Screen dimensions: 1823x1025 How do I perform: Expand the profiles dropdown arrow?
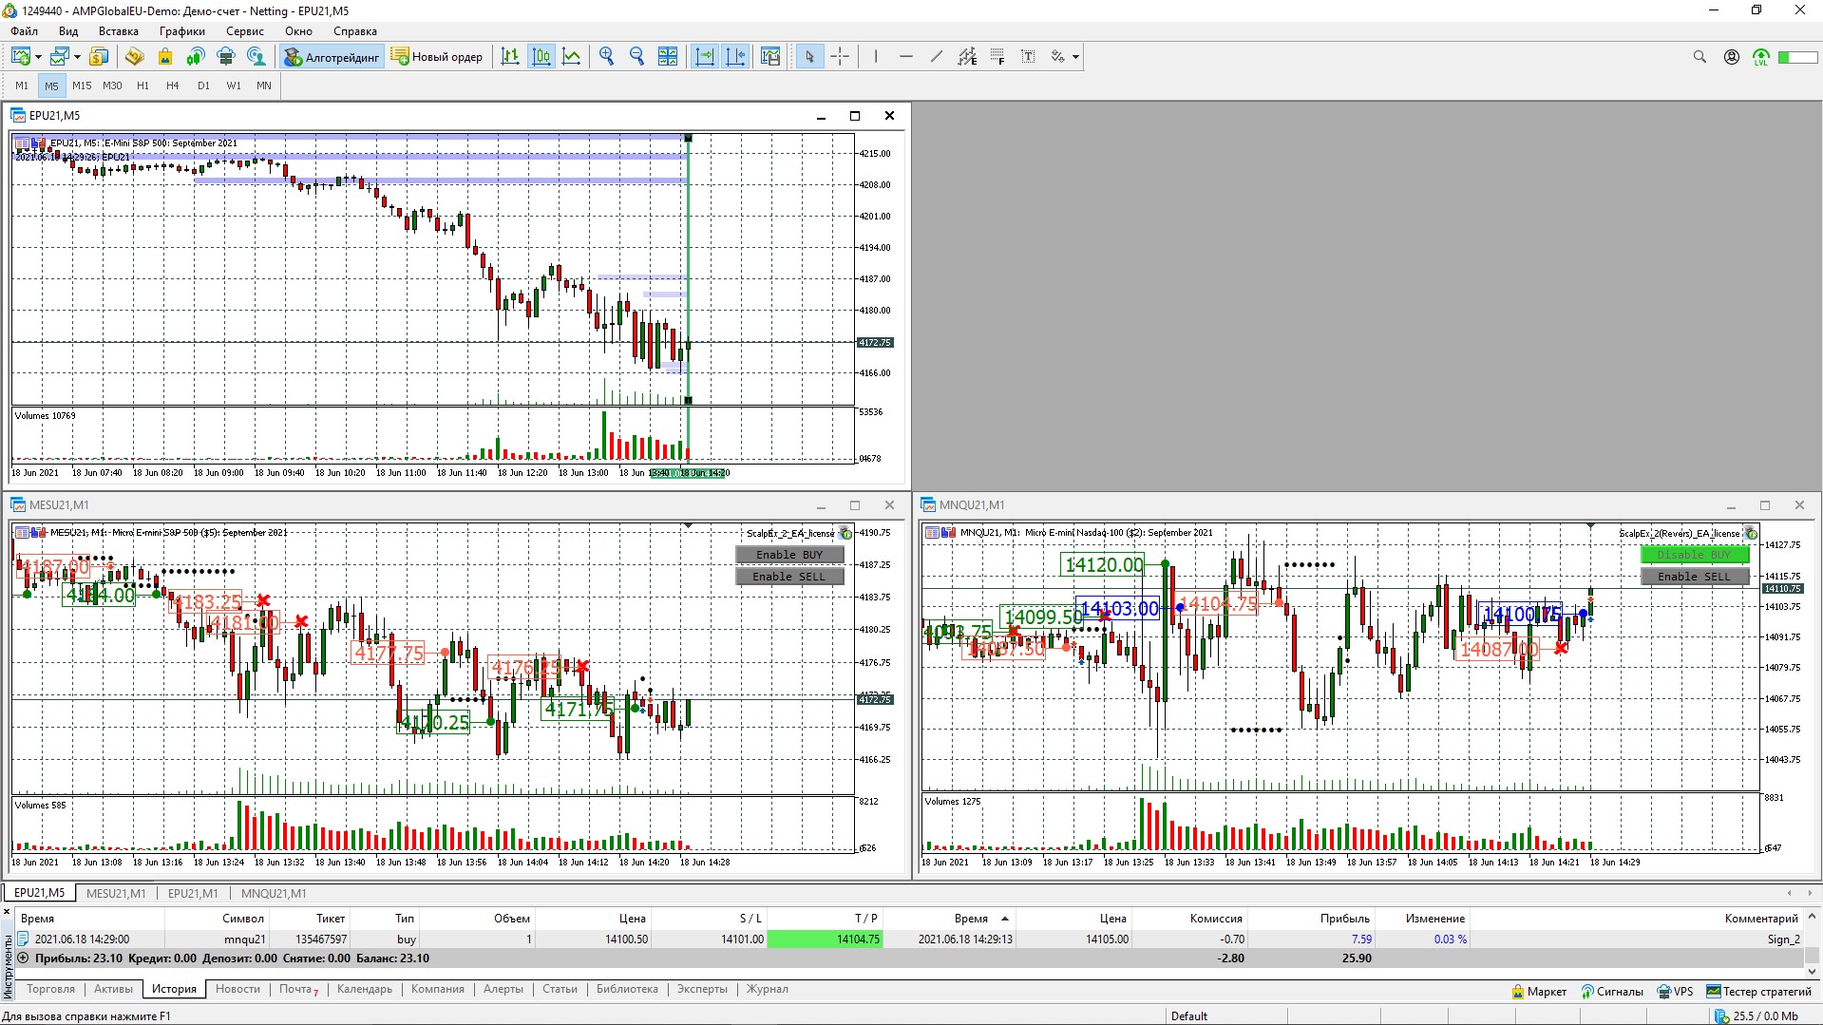pos(77,57)
